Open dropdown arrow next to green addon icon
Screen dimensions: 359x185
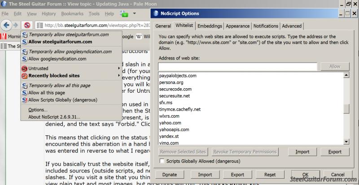[x=134, y=13]
